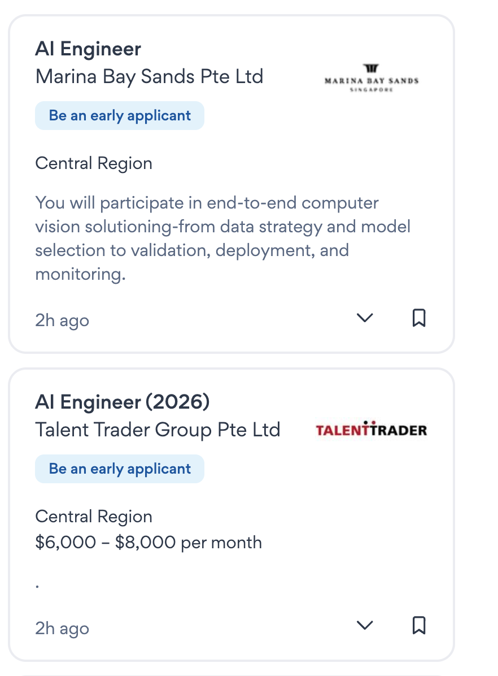498x676 pixels.
Task: Save the Talent Trader AI Engineer (2026) job
Action: click(x=418, y=625)
